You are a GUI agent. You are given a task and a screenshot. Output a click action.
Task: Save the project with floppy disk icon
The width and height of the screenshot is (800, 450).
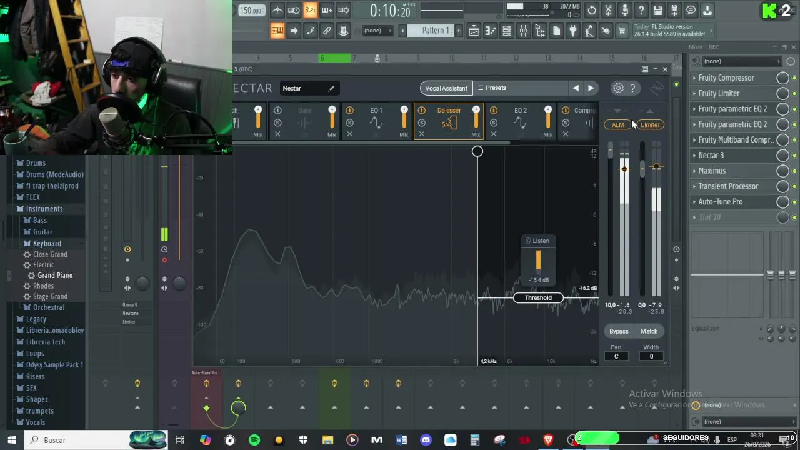pyautogui.click(x=657, y=10)
